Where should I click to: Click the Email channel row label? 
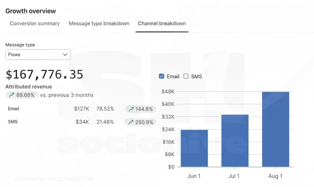pyautogui.click(x=13, y=109)
